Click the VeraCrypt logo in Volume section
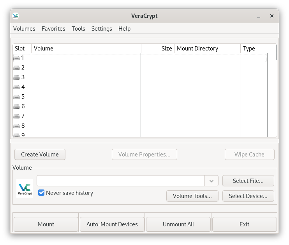The height and width of the screenshot is (245, 289). [25, 188]
